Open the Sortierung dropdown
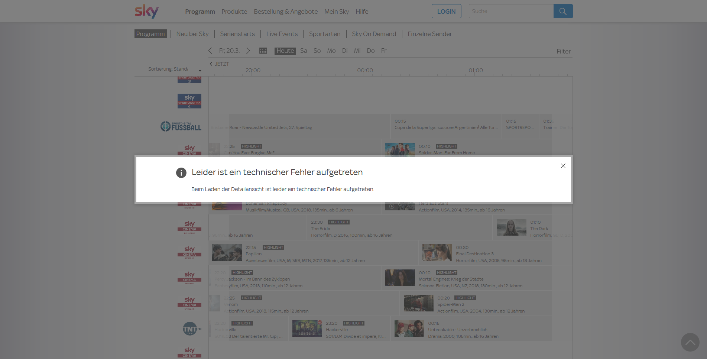The image size is (707, 359). click(175, 69)
